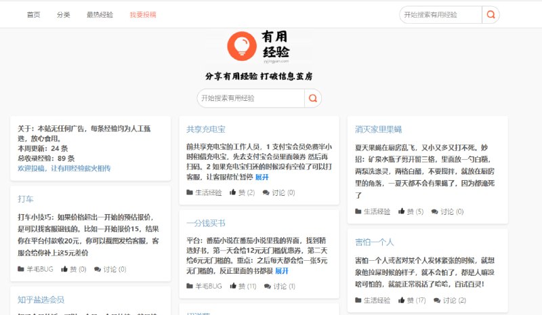The image size is (542, 315).
Task: Go to 首页 in the navigation
Action: pyautogui.click(x=33, y=14)
